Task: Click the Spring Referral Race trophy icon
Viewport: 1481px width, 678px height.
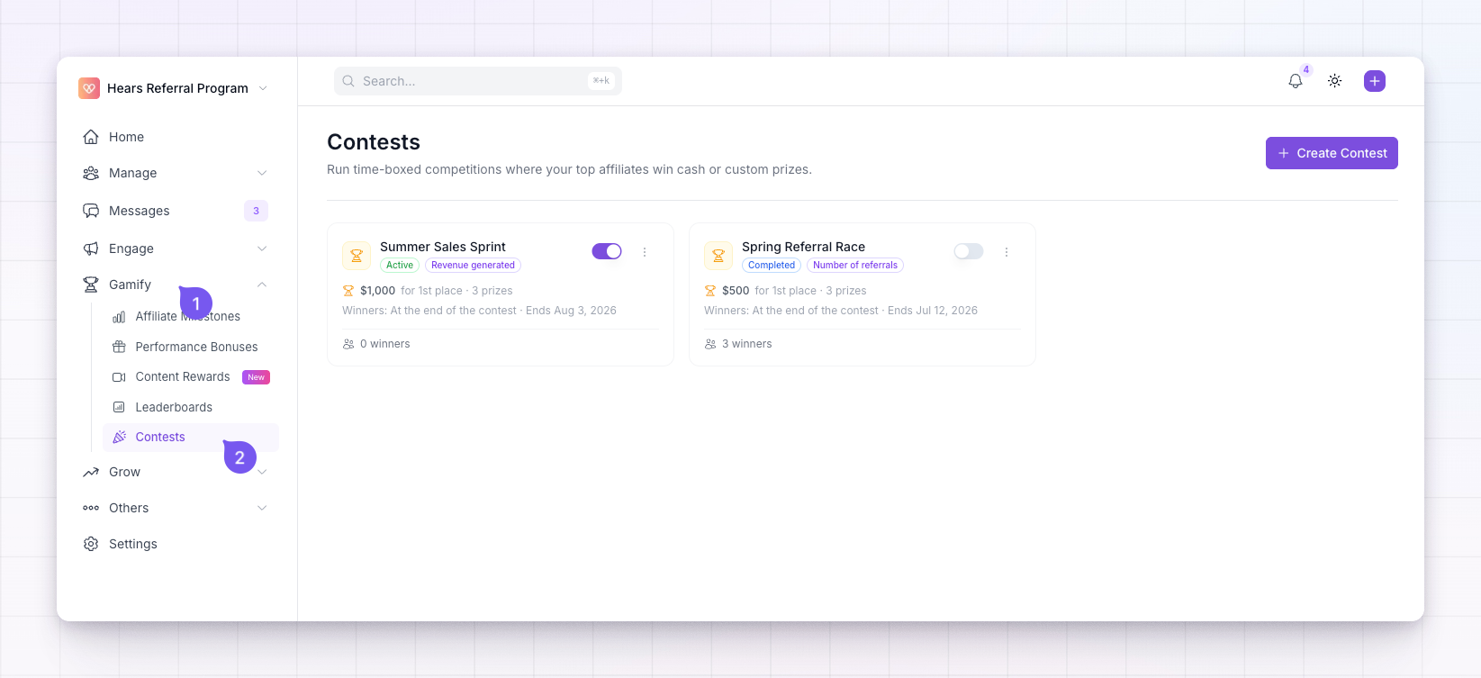Action: click(718, 256)
